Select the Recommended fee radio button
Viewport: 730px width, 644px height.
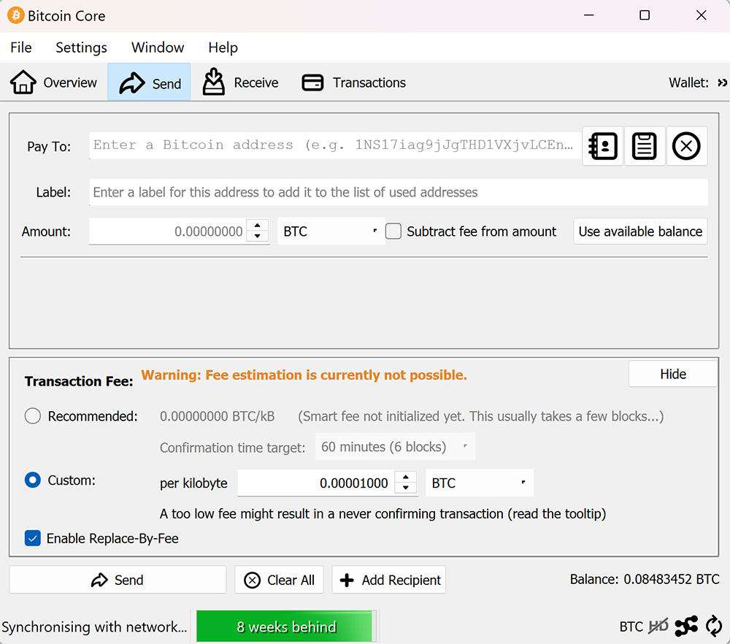coord(32,415)
